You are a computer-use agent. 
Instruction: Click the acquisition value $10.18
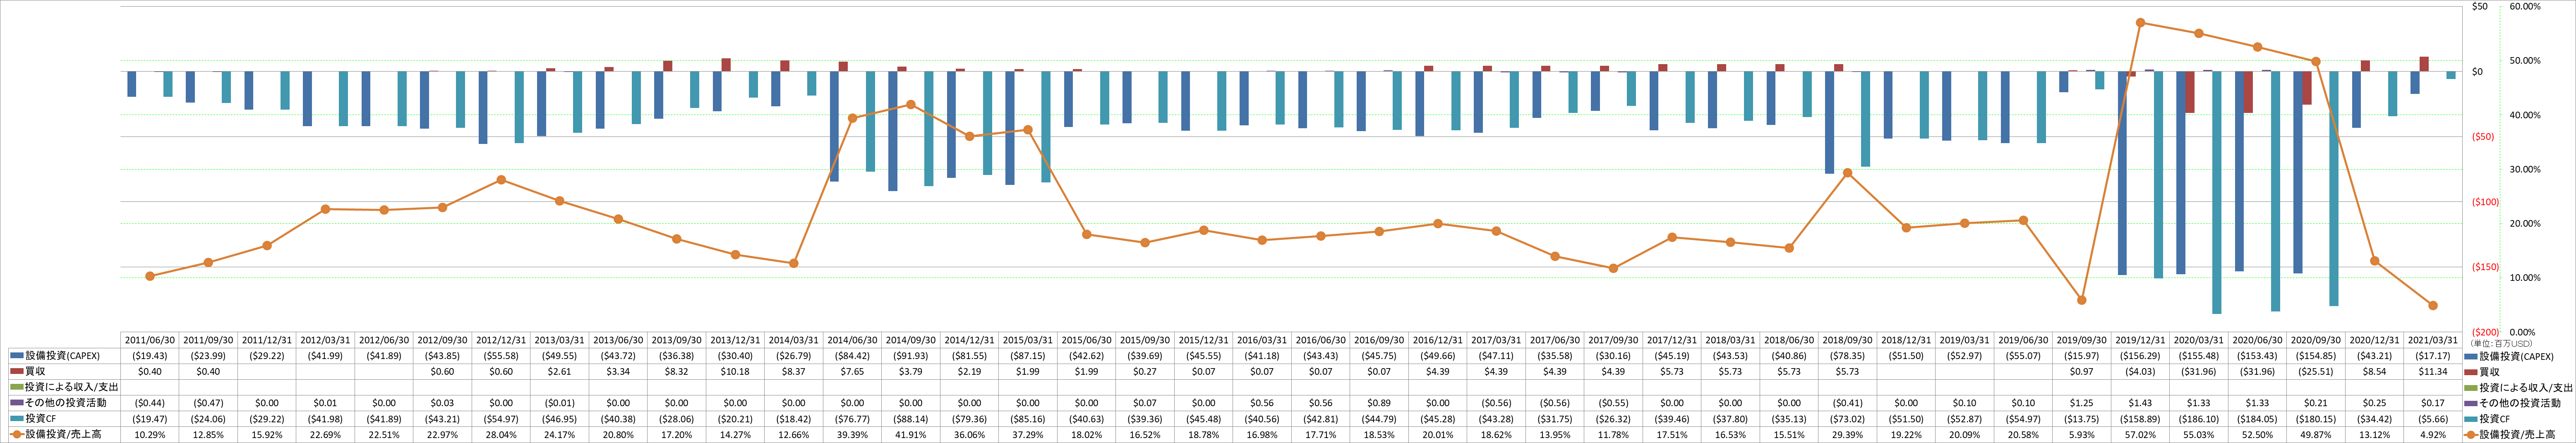pyautogui.click(x=735, y=372)
